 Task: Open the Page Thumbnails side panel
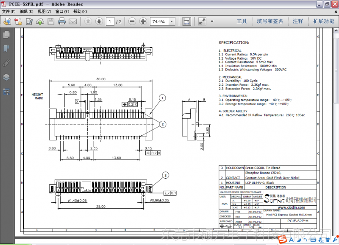point(6,35)
